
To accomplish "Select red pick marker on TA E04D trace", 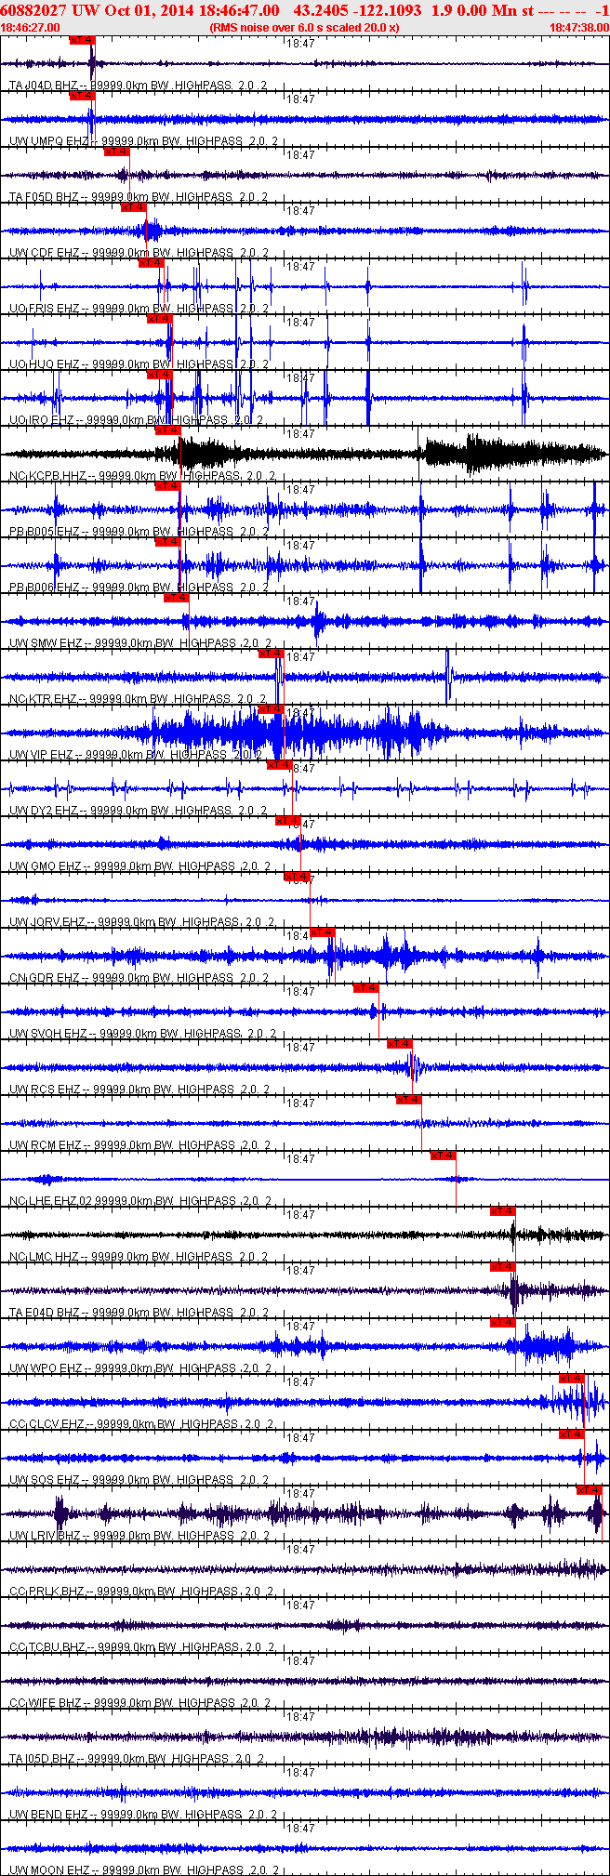I will tap(502, 1267).
